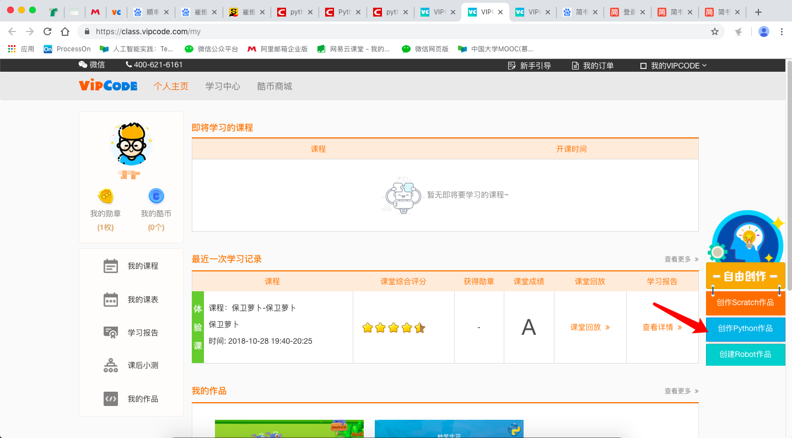Click the site lock icon in address bar
Screen dimensions: 792x438
pyautogui.click(x=88, y=31)
